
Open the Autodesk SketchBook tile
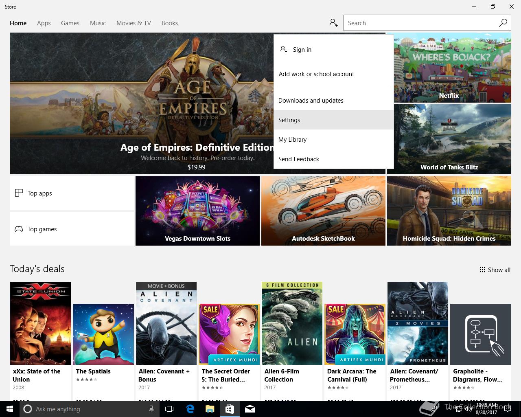pyautogui.click(x=323, y=211)
